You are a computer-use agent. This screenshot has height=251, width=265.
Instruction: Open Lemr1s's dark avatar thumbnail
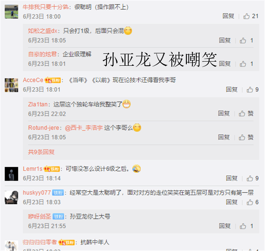coord(11,174)
